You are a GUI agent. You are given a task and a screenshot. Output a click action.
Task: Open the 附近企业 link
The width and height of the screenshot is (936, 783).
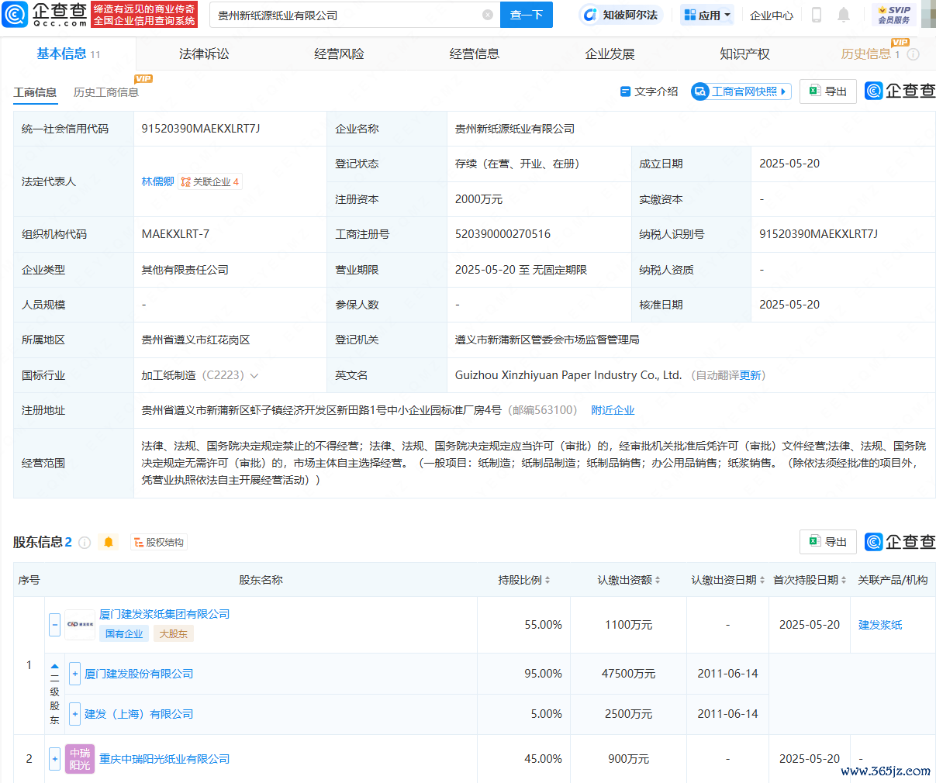point(613,410)
